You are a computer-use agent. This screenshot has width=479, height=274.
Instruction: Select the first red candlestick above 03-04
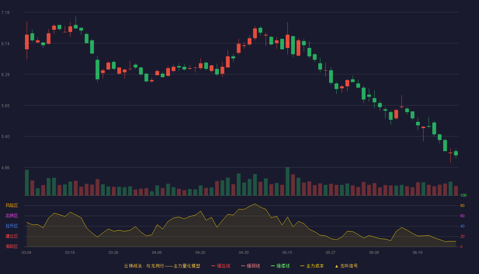click(27, 42)
